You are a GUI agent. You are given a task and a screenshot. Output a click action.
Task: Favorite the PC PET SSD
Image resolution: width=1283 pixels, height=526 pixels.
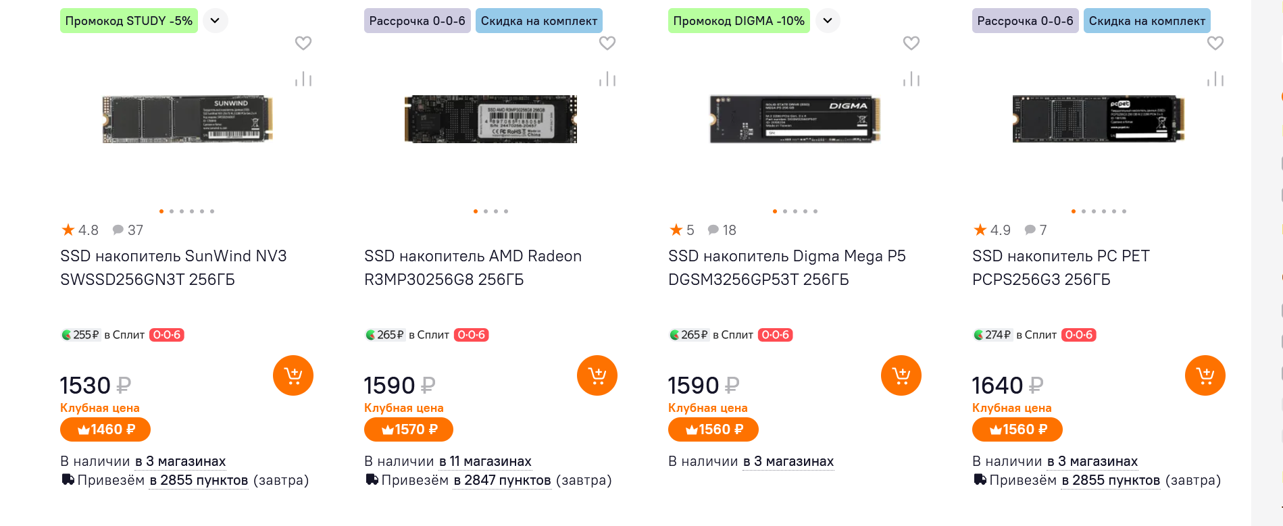click(1215, 43)
